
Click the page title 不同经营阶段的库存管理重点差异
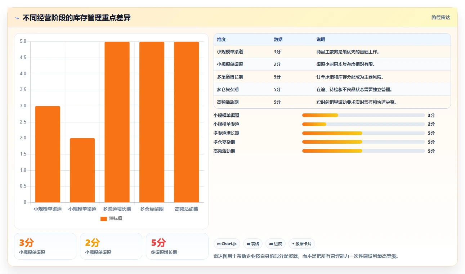click(76, 18)
